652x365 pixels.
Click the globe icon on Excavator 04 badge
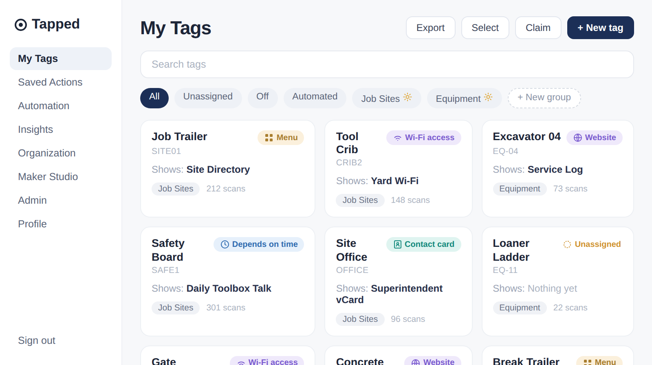click(578, 138)
